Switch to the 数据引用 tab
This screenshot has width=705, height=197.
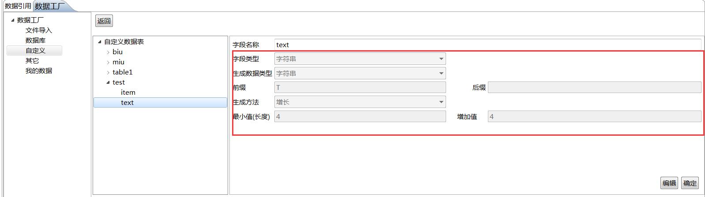[x=18, y=6]
